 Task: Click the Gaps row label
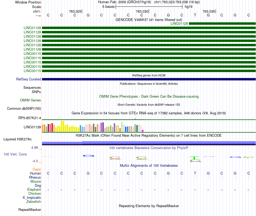point(37,169)
